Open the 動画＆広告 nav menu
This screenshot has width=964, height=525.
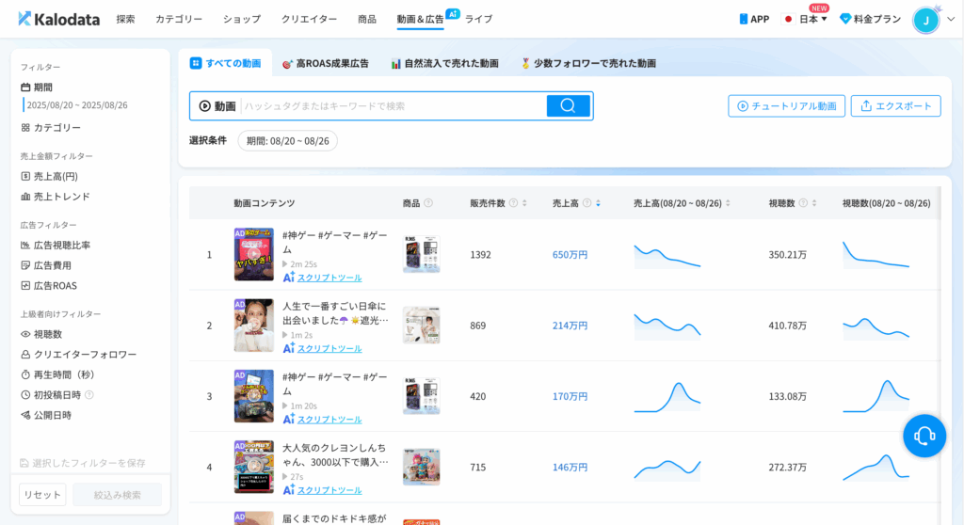(420, 19)
